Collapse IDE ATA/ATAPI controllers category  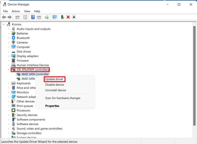[x=9, y=69]
